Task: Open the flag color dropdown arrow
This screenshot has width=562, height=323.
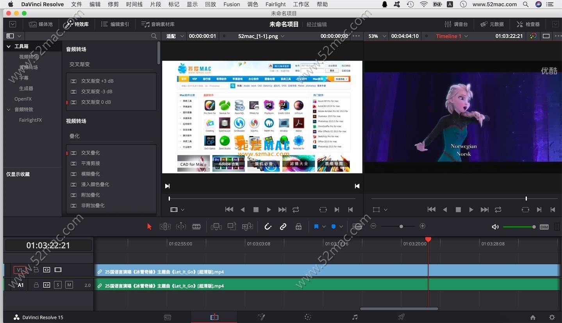Action: pyautogui.click(x=324, y=226)
